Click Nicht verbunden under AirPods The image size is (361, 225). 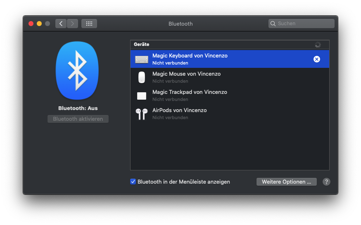[x=170, y=117]
